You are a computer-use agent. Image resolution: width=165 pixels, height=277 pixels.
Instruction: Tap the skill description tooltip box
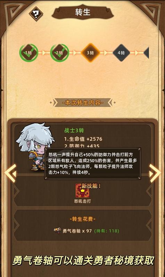click(92, 164)
